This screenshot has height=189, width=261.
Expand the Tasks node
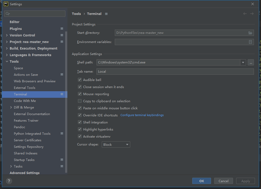(11, 166)
